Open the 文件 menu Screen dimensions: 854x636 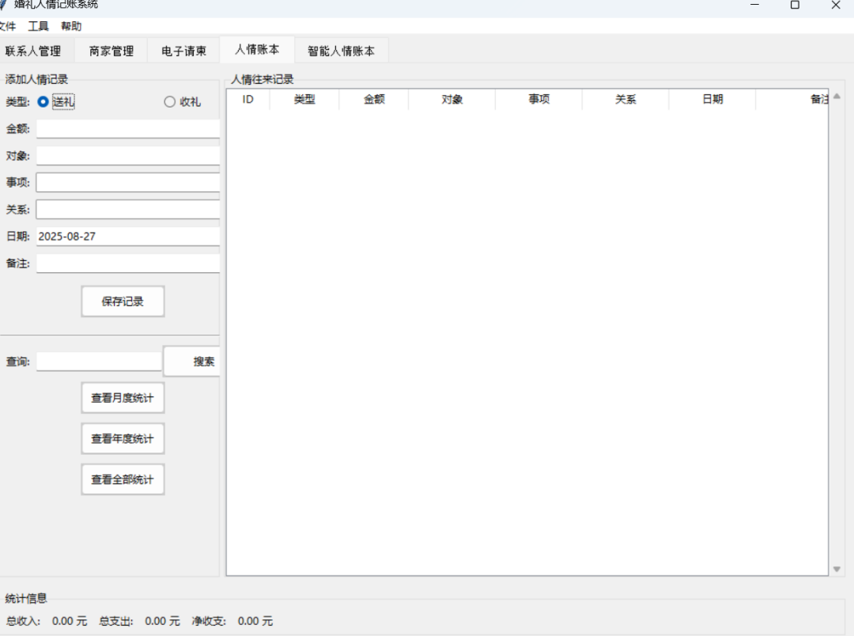pos(8,26)
